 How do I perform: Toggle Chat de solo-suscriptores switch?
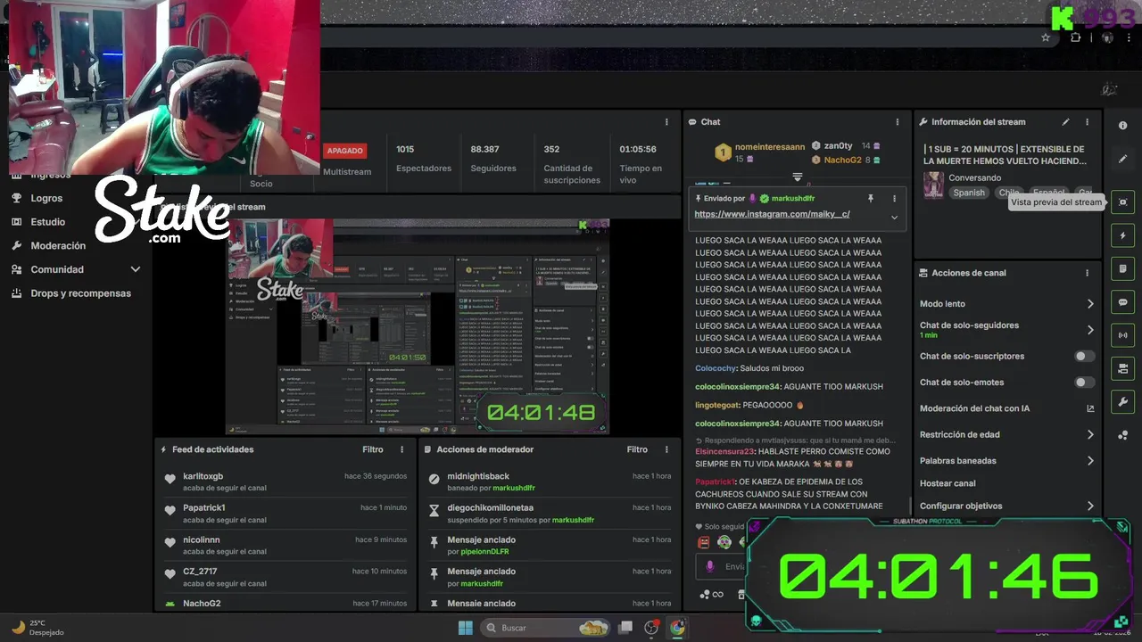coord(1084,356)
